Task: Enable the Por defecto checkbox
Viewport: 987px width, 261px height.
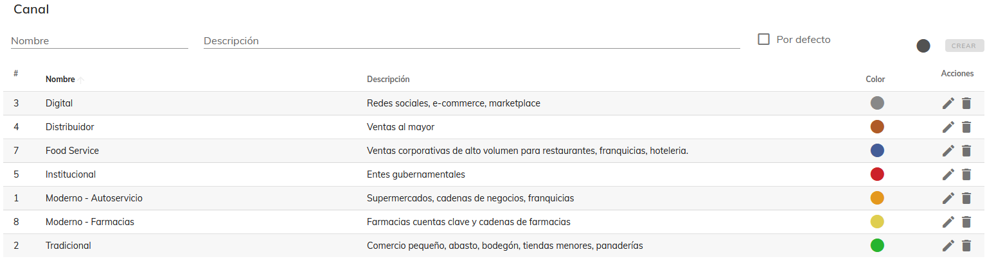Action: click(x=764, y=39)
